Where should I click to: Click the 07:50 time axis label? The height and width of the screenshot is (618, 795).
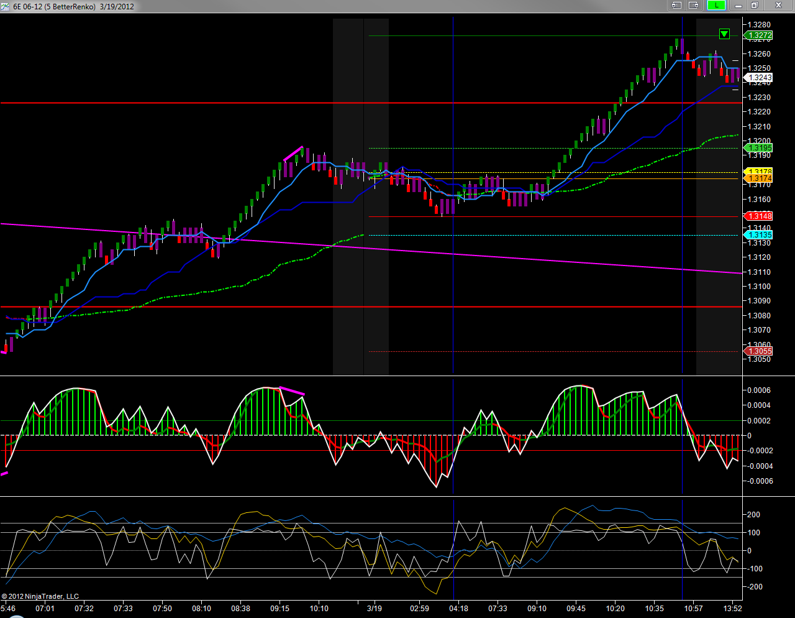tap(162, 609)
